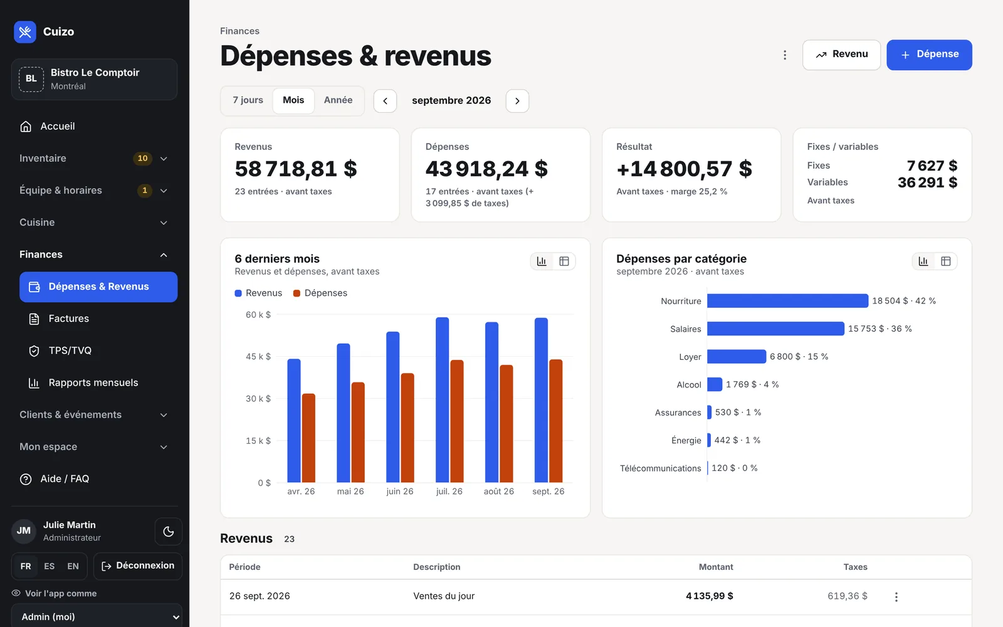Screen dimensions: 1003x627
Task: Go to the next month
Action: tap(517, 101)
